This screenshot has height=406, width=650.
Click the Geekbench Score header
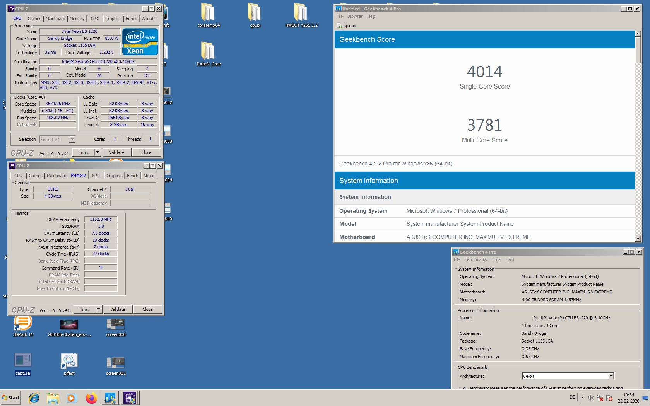tap(484, 39)
